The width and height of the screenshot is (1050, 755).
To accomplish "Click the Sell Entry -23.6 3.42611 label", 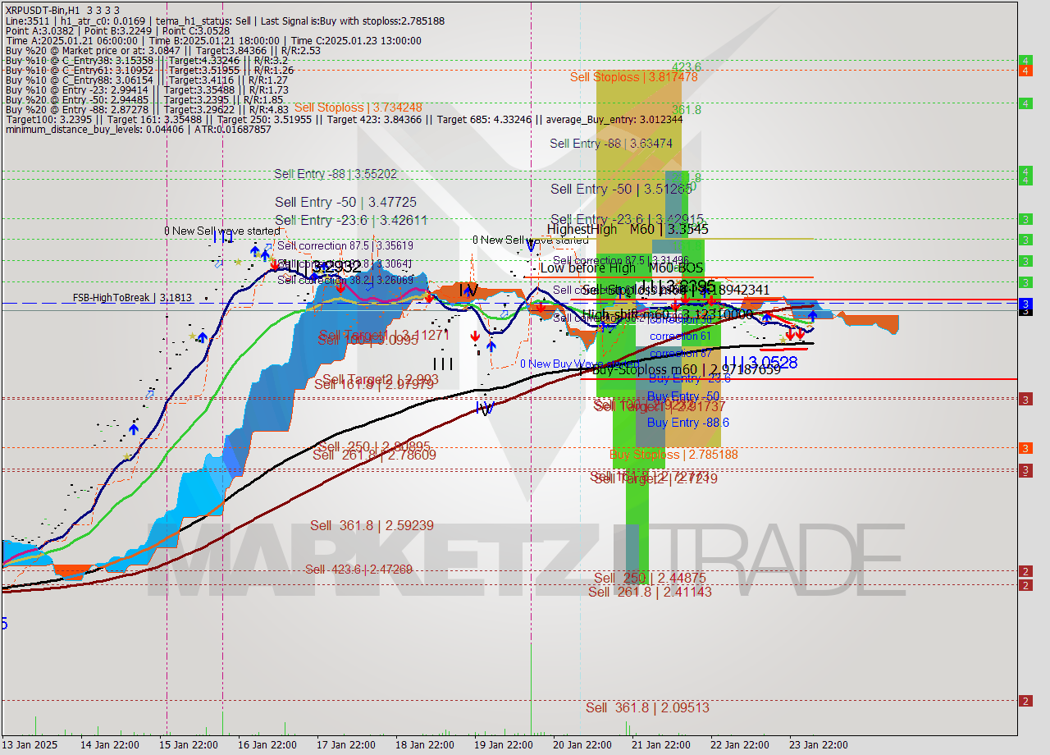I will coord(351,220).
